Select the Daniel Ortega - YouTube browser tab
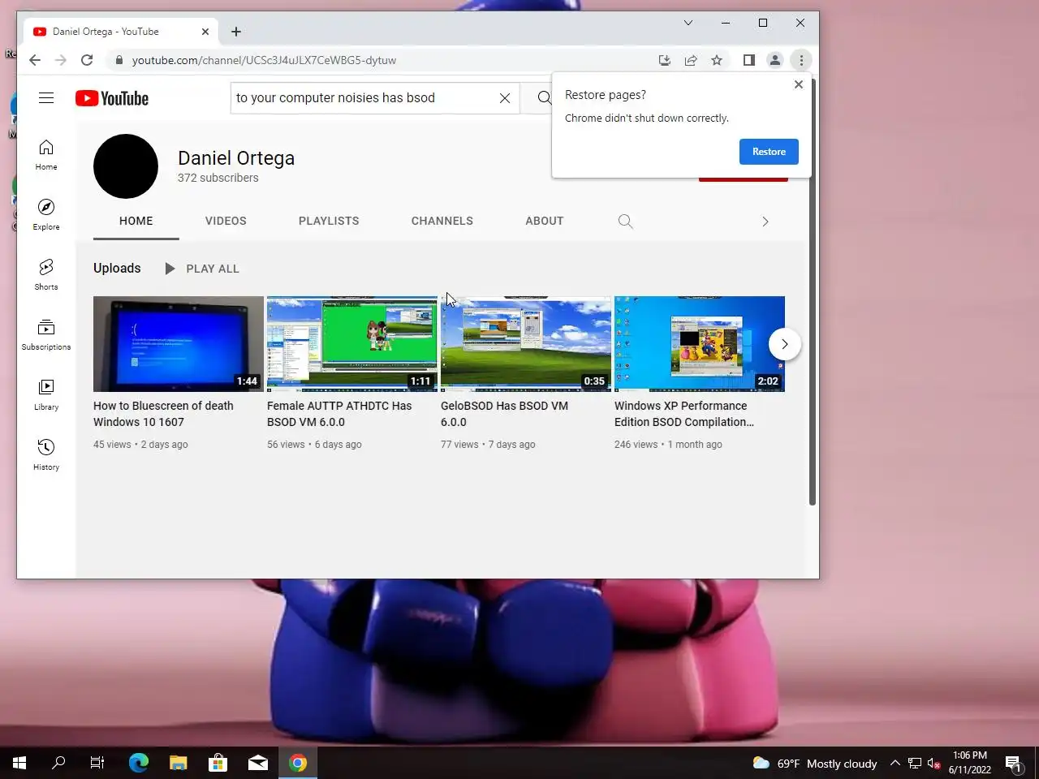The width and height of the screenshot is (1039, 779). pos(119,32)
